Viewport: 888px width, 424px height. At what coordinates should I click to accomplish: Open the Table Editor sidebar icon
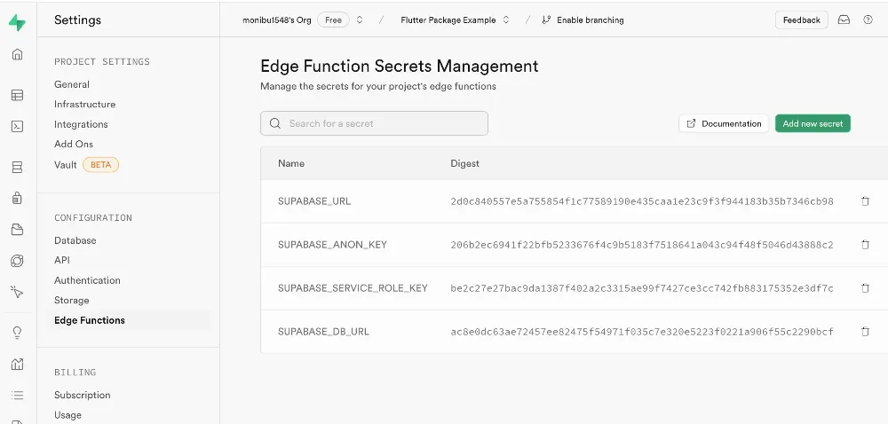click(x=17, y=95)
